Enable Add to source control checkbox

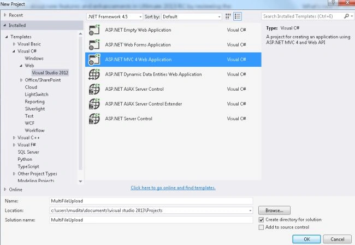click(x=261, y=227)
